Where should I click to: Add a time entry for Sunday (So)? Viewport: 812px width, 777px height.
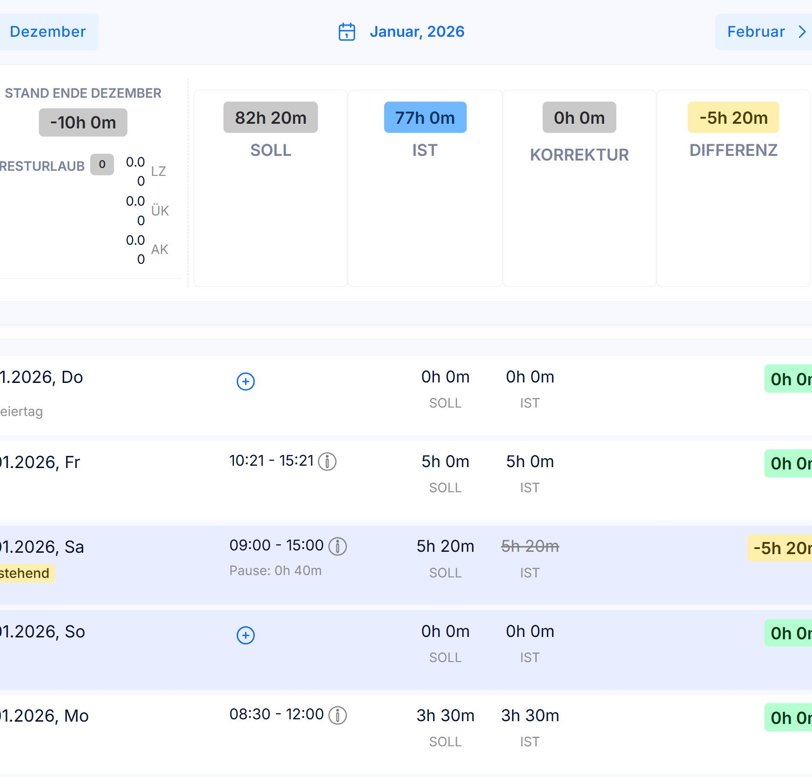coord(246,635)
